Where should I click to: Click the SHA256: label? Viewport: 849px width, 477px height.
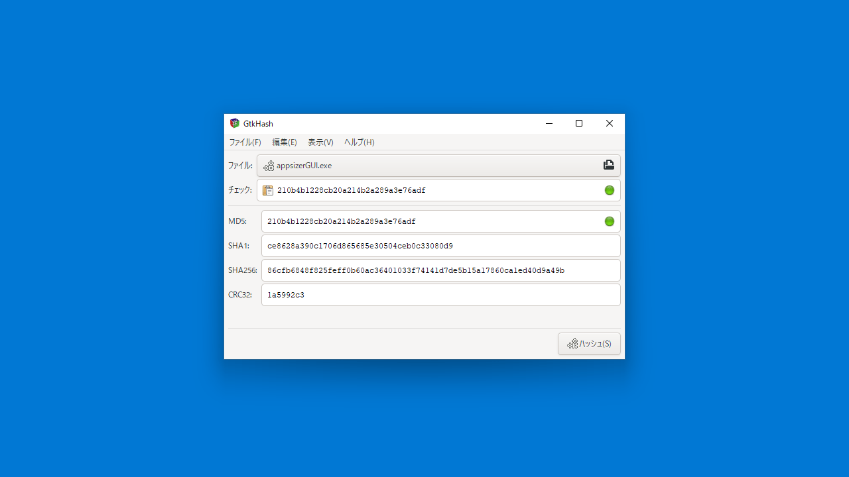tap(243, 270)
